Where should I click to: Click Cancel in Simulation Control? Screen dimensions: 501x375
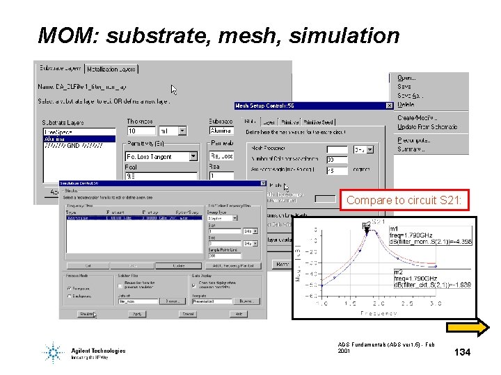point(188,314)
